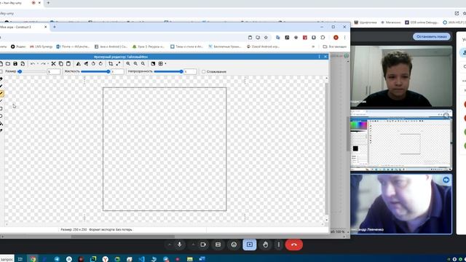Select the ellipse tool
This screenshot has height=262, width=466.
(x=1, y=116)
